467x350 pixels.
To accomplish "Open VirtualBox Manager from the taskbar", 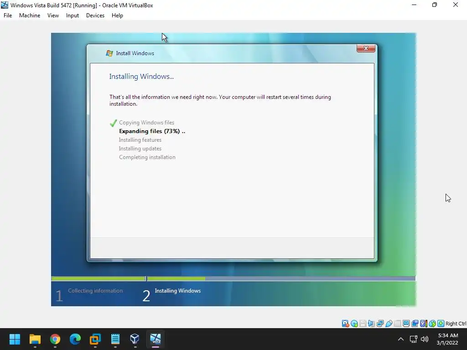I will (x=135, y=339).
